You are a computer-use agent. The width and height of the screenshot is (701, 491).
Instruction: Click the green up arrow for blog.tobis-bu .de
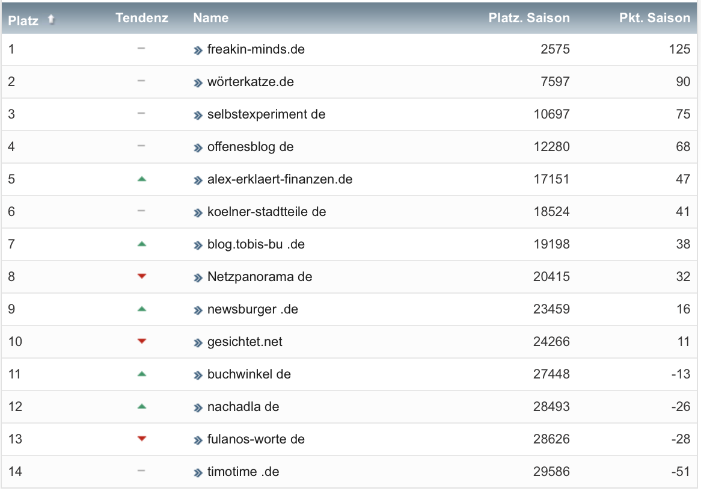click(142, 244)
